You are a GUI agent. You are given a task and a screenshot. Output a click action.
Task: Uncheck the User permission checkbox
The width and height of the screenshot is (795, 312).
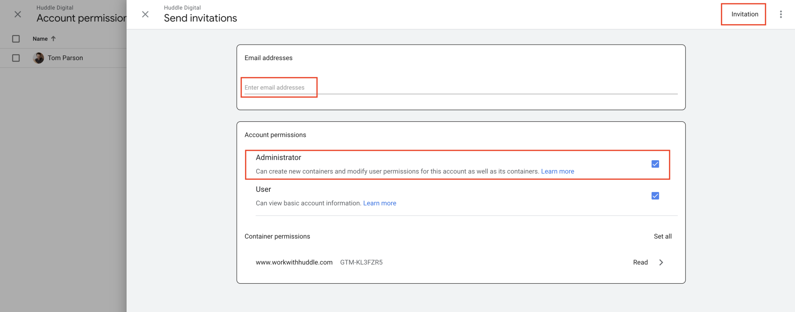click(655, 196)
